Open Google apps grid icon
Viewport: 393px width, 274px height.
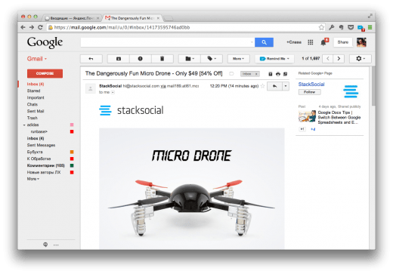311,42
